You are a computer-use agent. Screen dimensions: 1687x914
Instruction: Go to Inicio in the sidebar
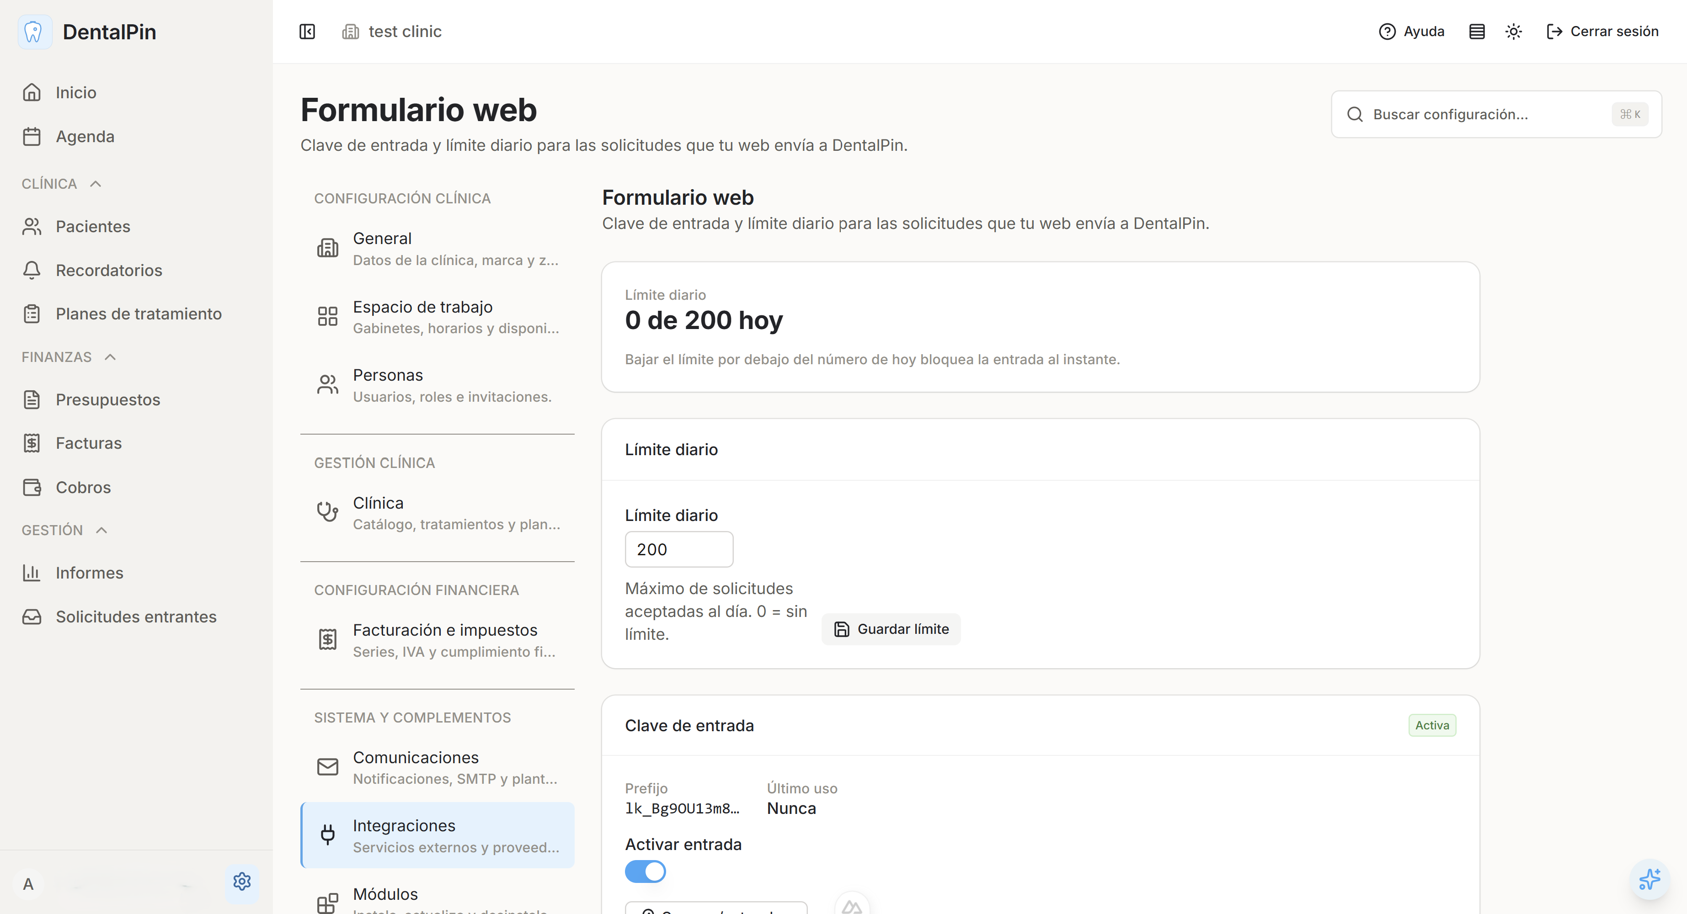pyautogui.click(x=136, y=92)
